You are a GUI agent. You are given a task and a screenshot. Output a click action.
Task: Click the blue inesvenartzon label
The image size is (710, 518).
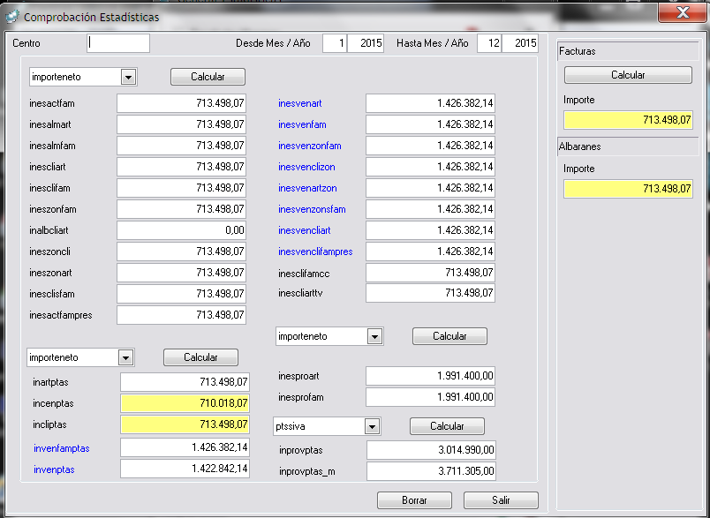pos(307,188)
